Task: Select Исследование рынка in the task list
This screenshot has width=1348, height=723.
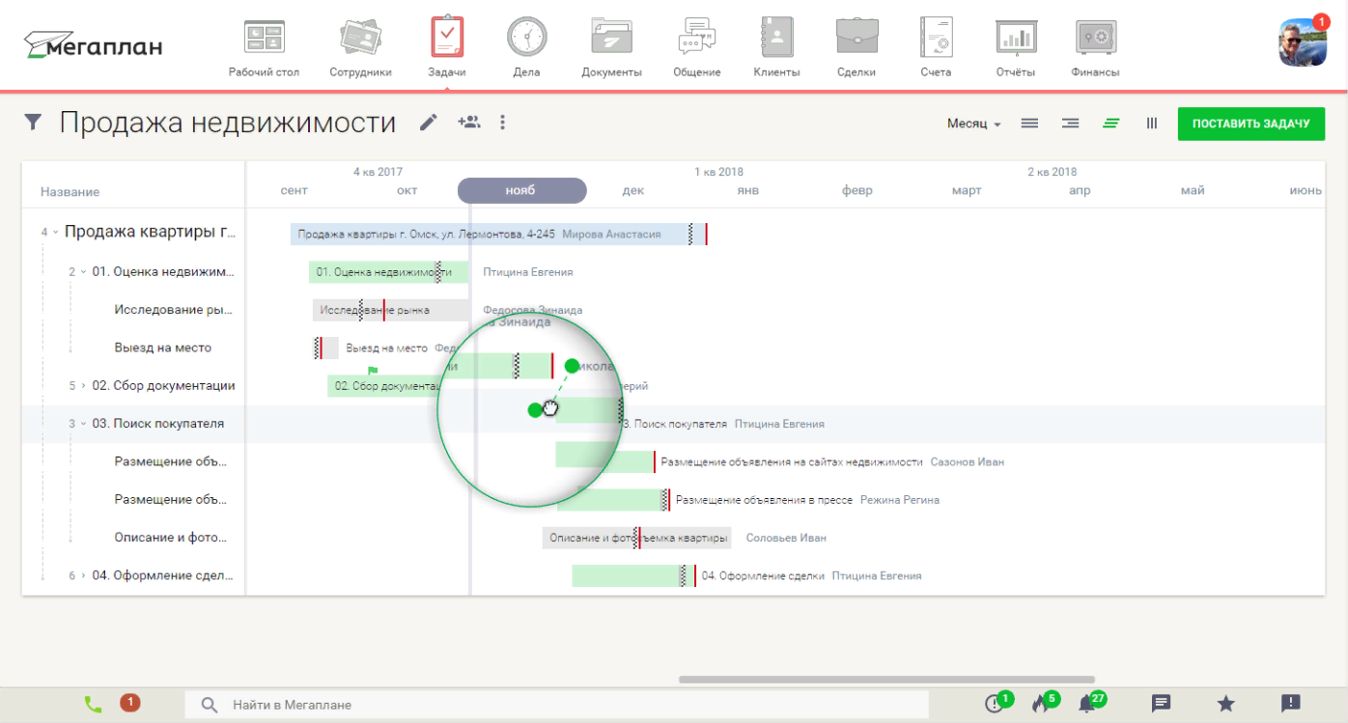Action: [172, 310]
